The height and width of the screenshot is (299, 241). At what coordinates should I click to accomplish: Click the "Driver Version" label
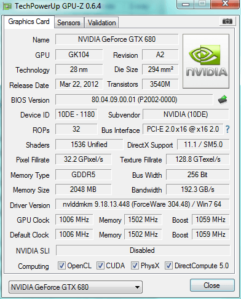[x=30, y=205]
